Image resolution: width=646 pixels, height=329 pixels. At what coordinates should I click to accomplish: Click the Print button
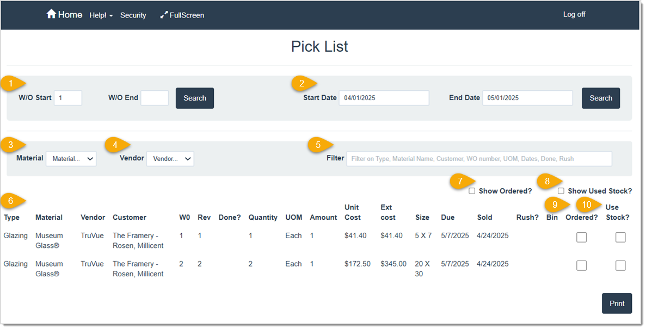point(617,303)
